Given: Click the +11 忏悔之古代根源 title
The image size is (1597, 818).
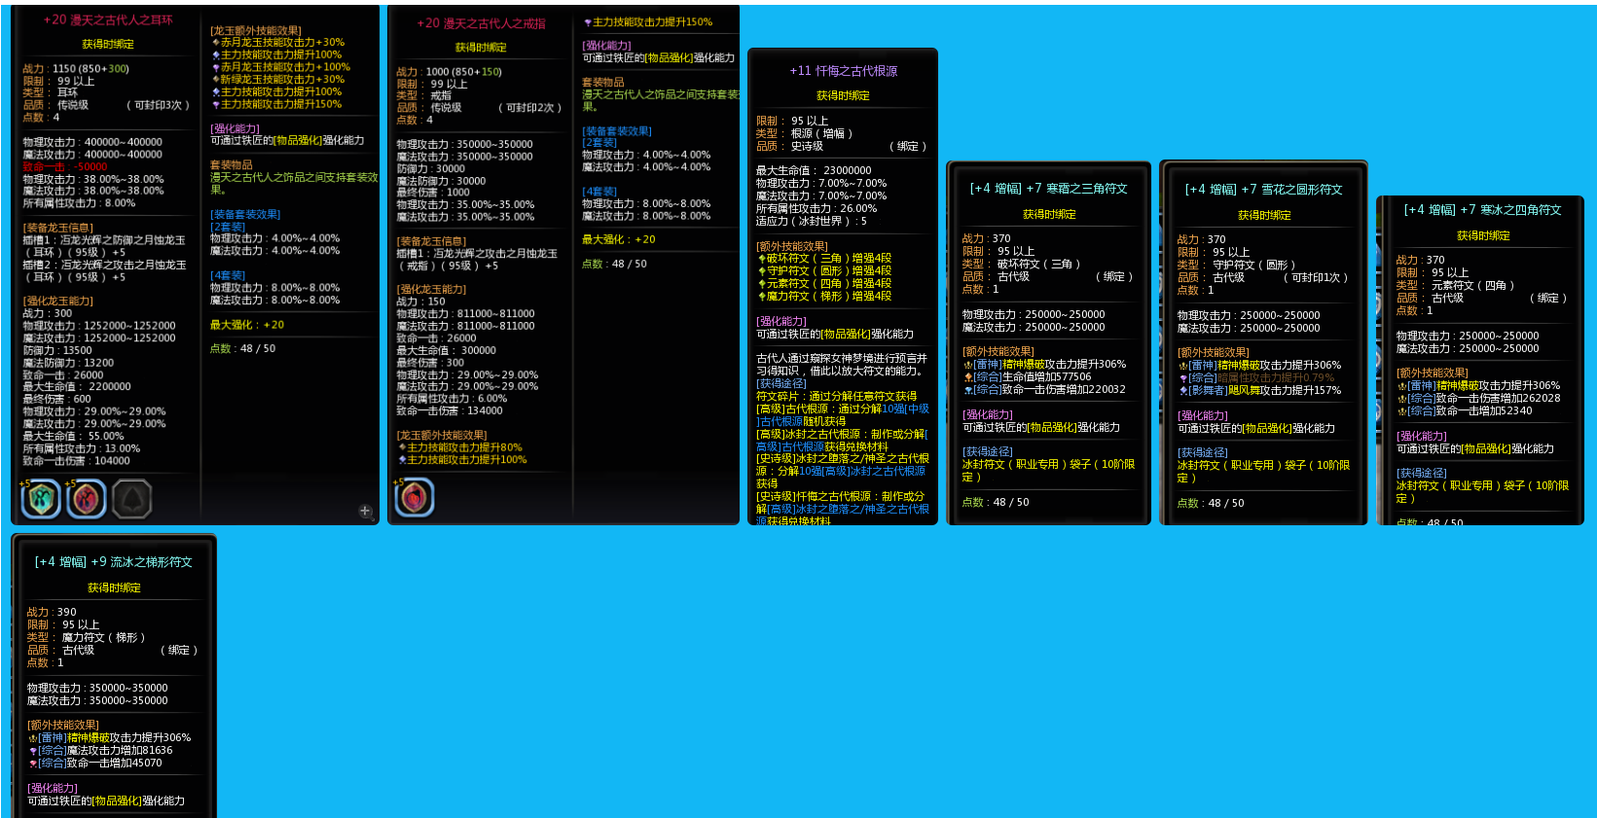Looking at the screenshot, I should coord(843,71).
